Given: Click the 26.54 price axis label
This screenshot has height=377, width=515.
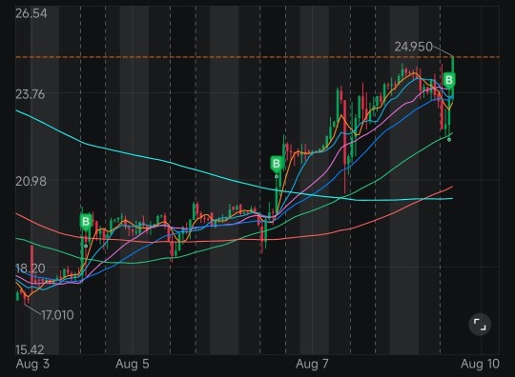Looking at the screenshot, I should pos(31,13).
